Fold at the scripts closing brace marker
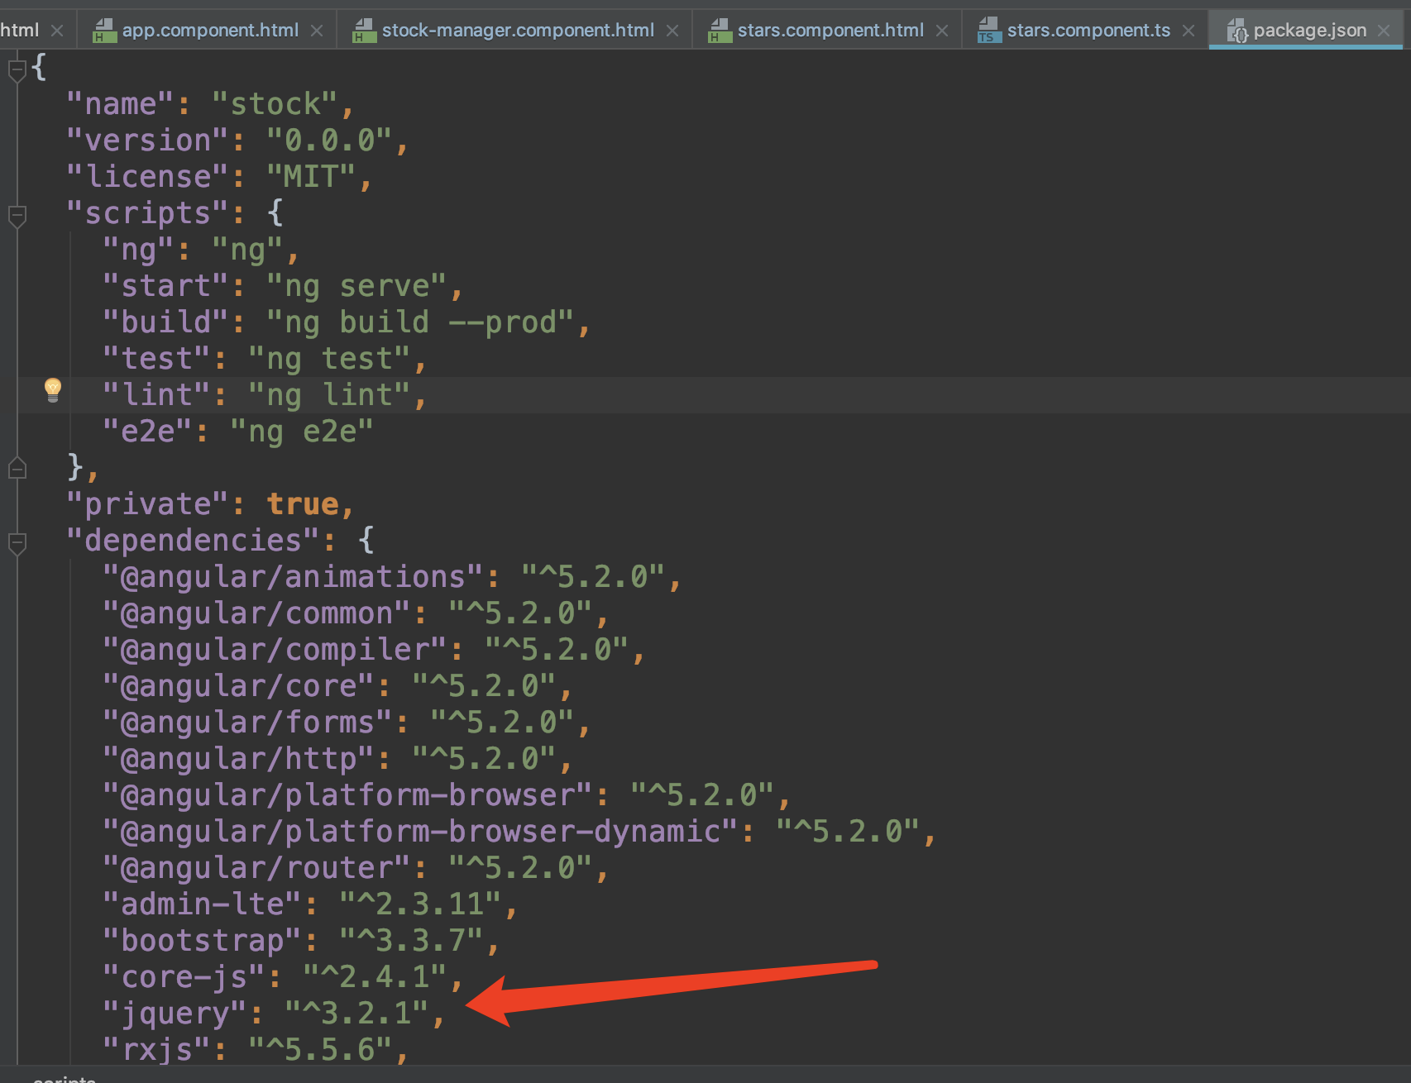This screenshot has height=1083, width=1411. coord(17,468)
